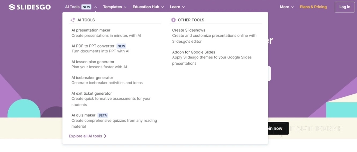
Task: Collapse the AI Tools menu chevron
Action: click(x=96, y=7)
